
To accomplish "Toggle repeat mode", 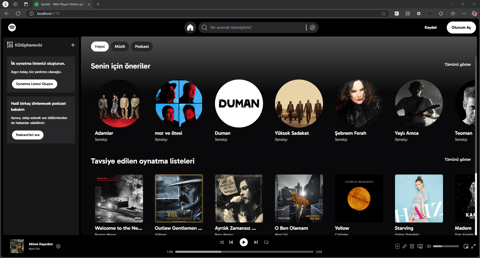I will pos(266,242).
